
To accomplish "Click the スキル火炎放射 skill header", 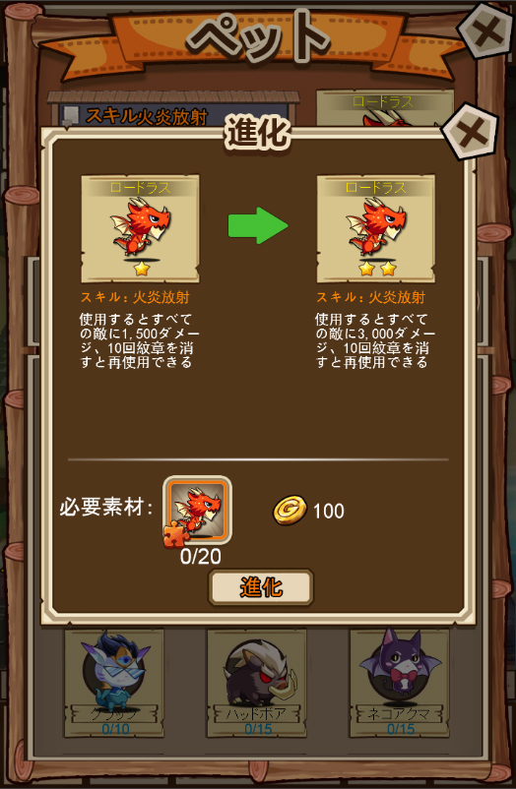I will (x=146, y=116).
